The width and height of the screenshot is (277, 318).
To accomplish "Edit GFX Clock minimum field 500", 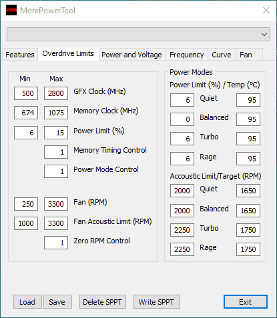I will tap(26, 93).
